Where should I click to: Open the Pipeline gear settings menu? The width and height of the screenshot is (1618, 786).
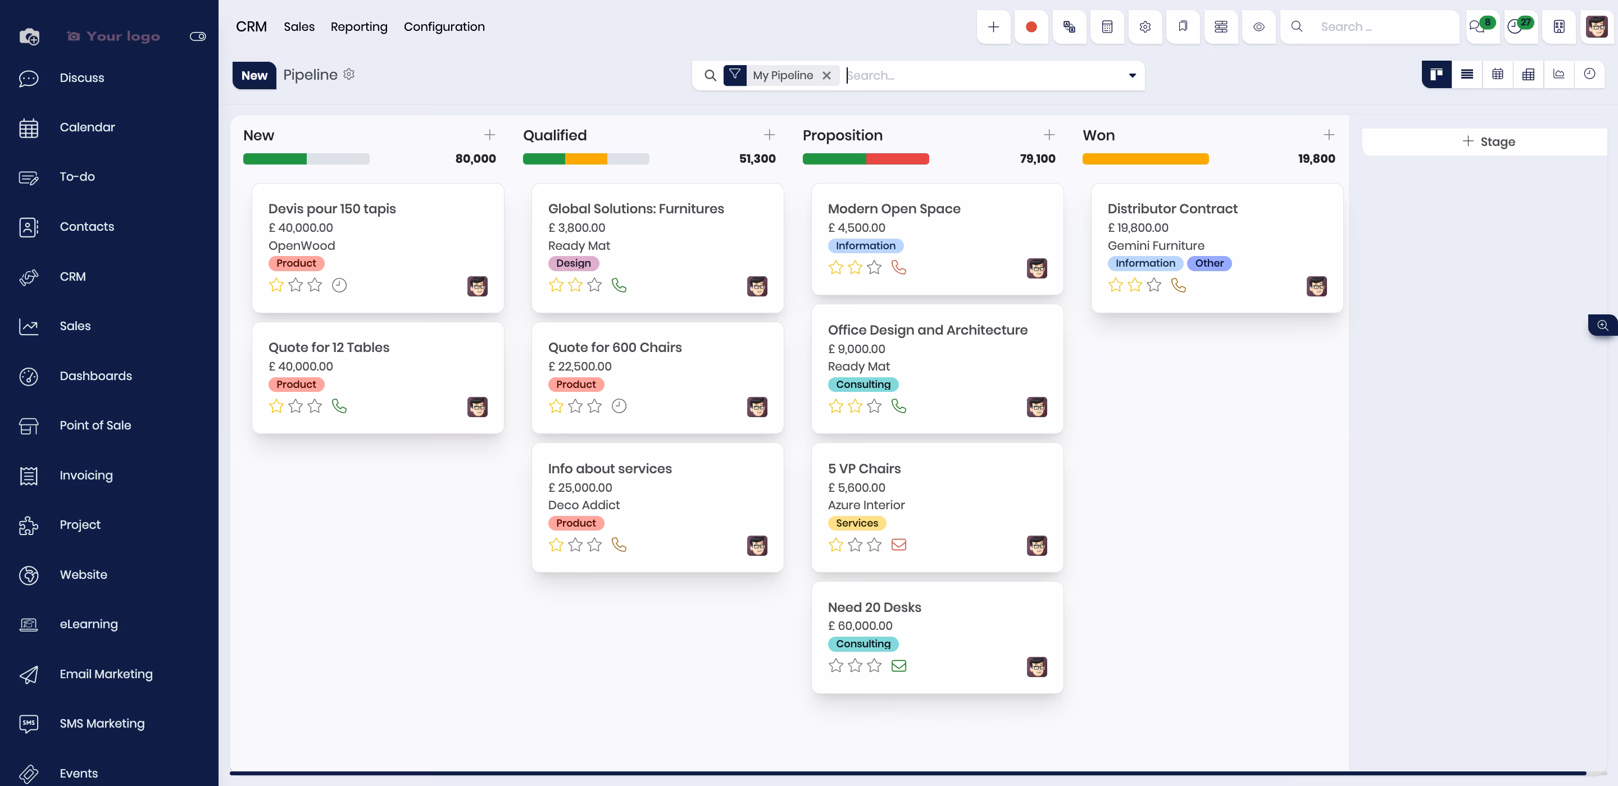[x=349, y=74]
